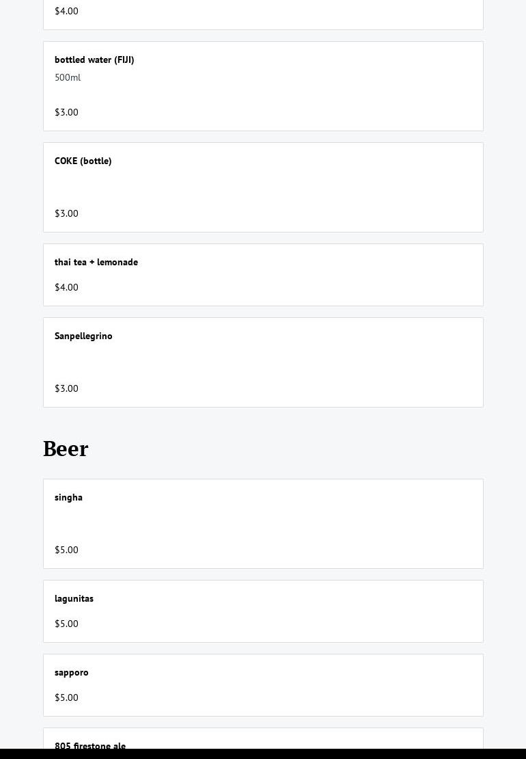Viewport: 526px width, 759px height.
Task: Choose the thai tea + lemonade item
Action: point(263,275)
